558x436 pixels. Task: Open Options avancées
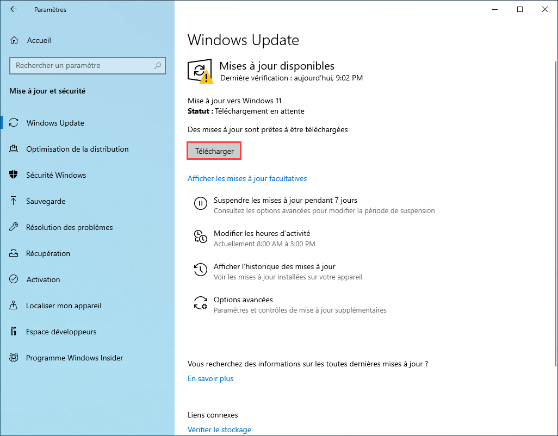(243, 300)
